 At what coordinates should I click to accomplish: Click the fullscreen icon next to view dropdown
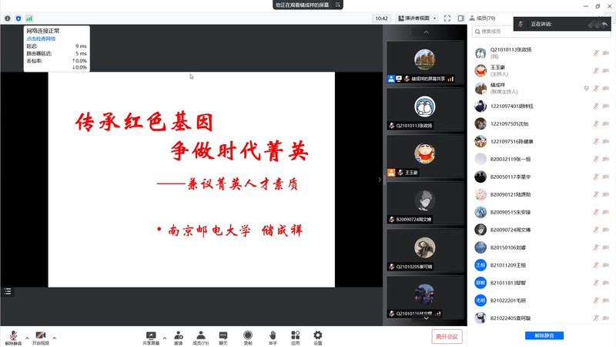(x=447, y=18)
